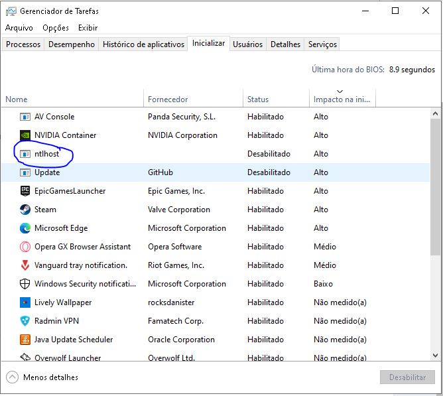Select the Microsoft Edge name text
The height and width of the screenshot is (396, 443).
(x=61, y=228)
